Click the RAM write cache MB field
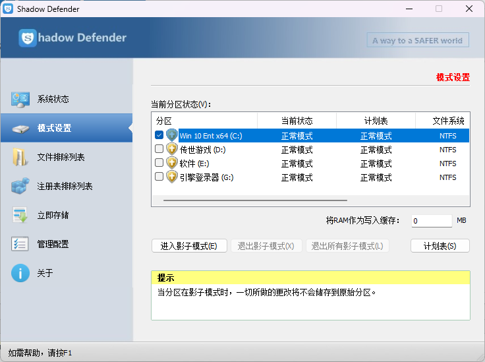The height and width of the screenshot is (362, 485). pos(431,221)
